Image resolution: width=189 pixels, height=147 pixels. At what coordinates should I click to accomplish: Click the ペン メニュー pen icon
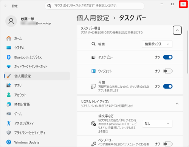coord(93,144)
